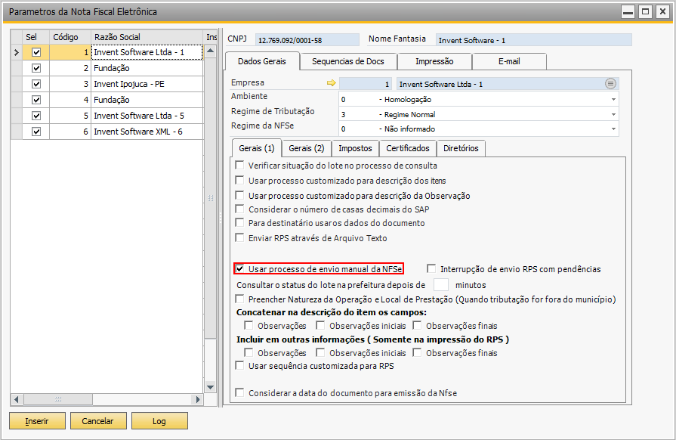Enable Usar processo customizado para descrição dos itens
This screenshot has height=440, width=676.
coord(239,181)
